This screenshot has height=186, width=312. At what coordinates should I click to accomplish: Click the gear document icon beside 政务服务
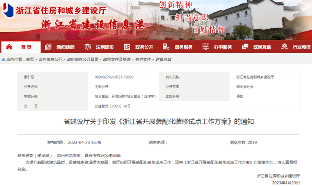point(166,47)
